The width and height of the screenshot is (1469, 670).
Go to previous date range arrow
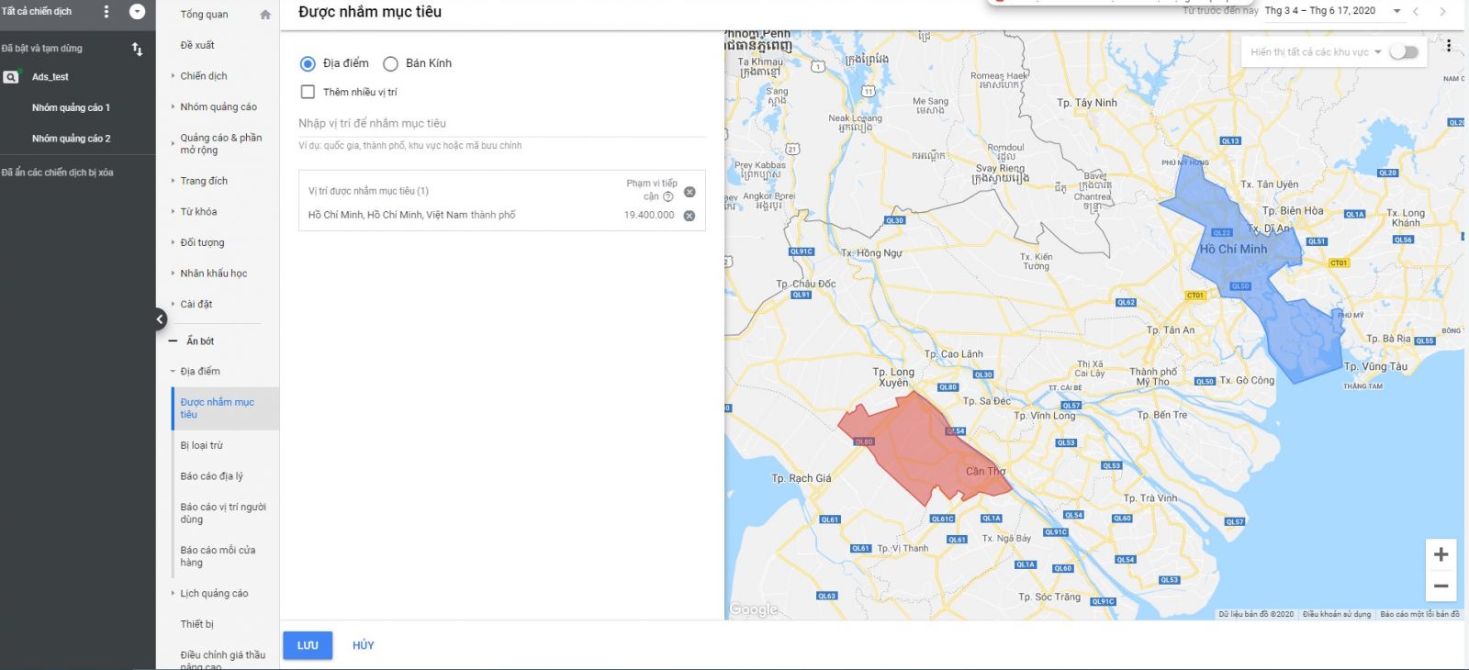click(x=1416, y=12)
